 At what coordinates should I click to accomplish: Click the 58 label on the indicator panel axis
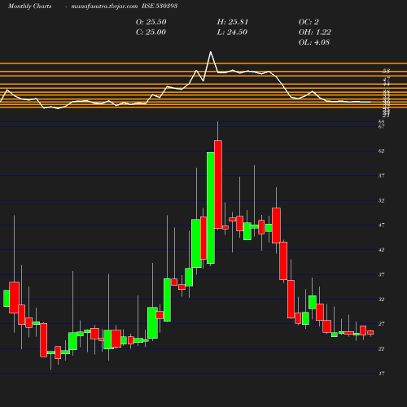pyautogui.click(x=386, y=72)
